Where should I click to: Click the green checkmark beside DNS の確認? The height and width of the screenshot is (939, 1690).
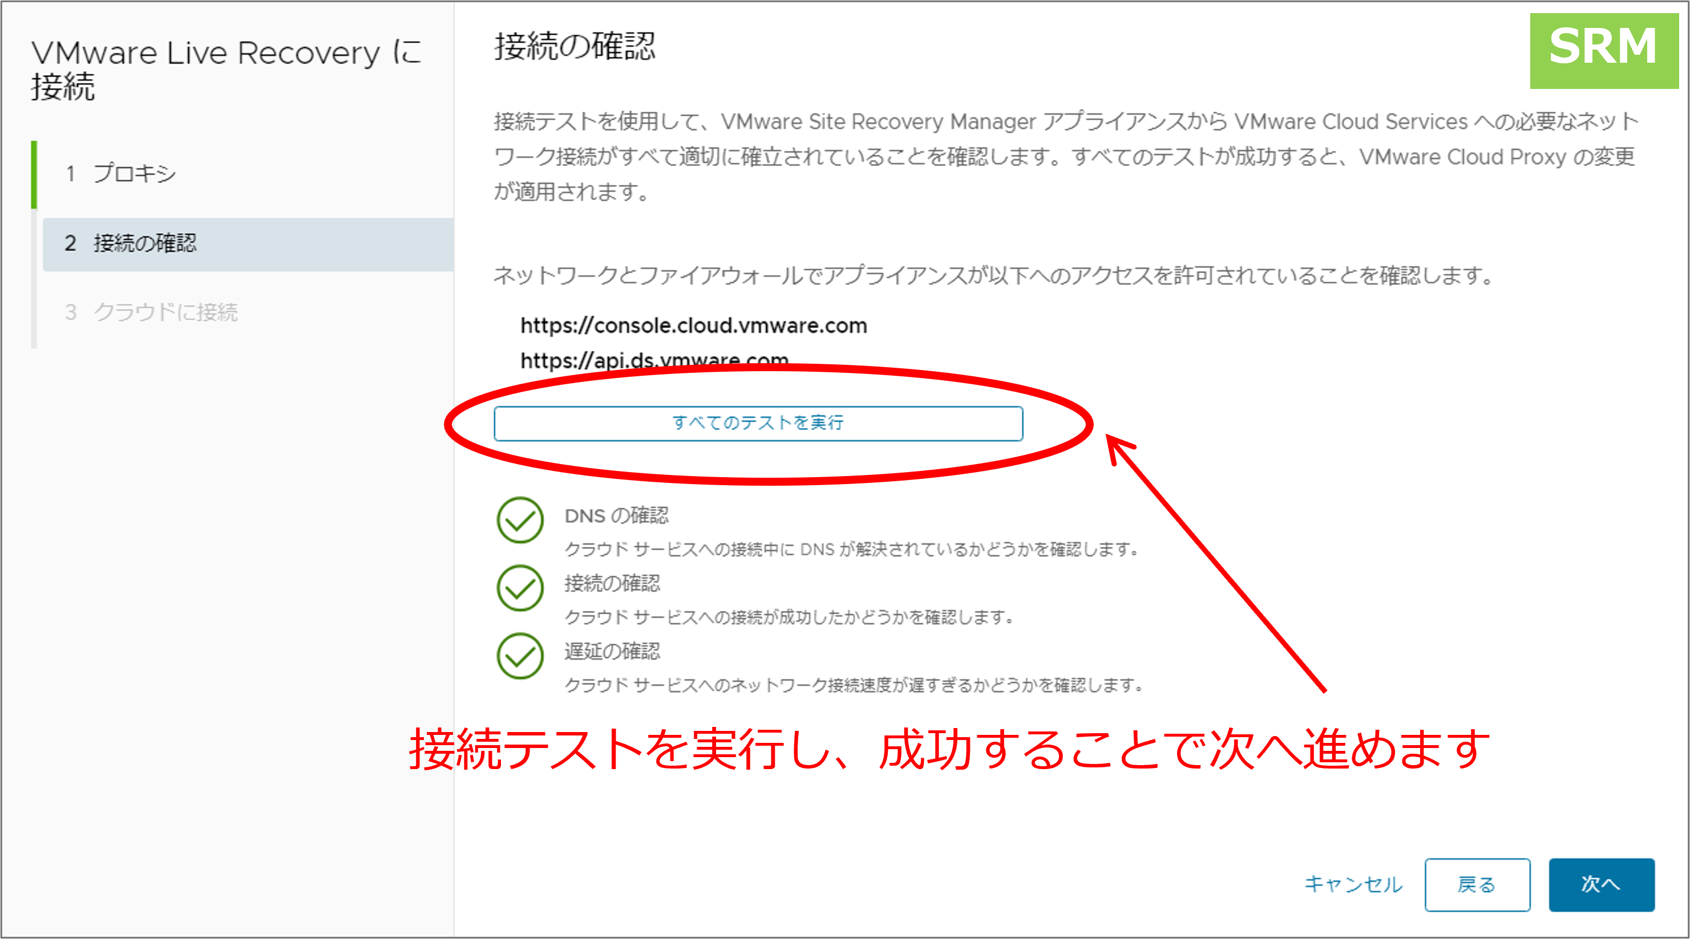click(520, 520)
